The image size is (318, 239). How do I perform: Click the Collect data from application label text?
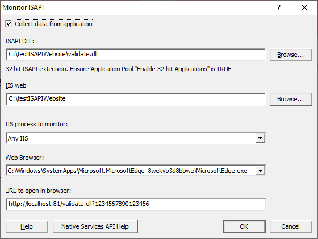coord(54,24)
